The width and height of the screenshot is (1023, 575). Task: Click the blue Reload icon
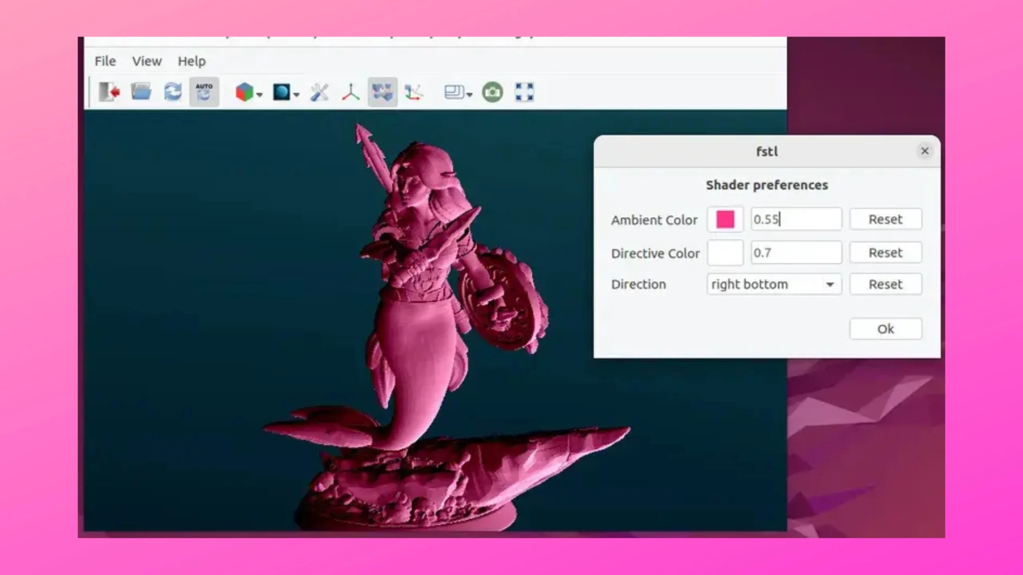click(173, 92)
